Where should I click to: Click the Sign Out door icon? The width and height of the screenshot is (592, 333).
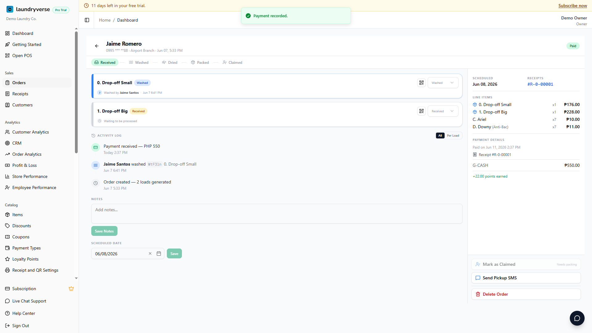[7, 326]
